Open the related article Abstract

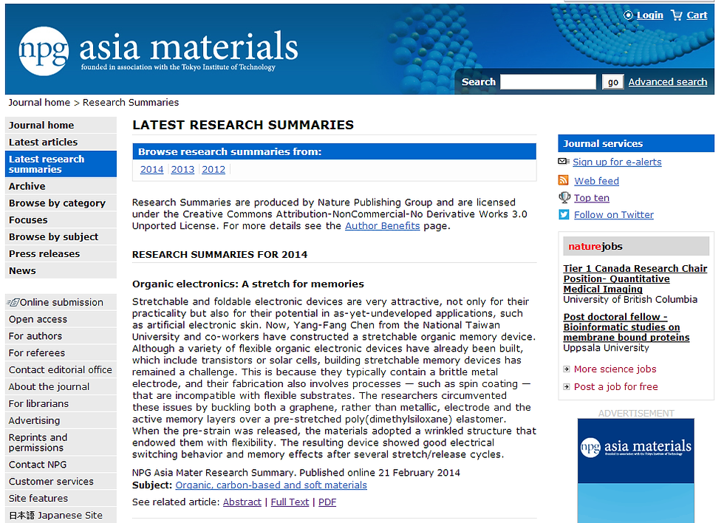(x=242, y=502)
